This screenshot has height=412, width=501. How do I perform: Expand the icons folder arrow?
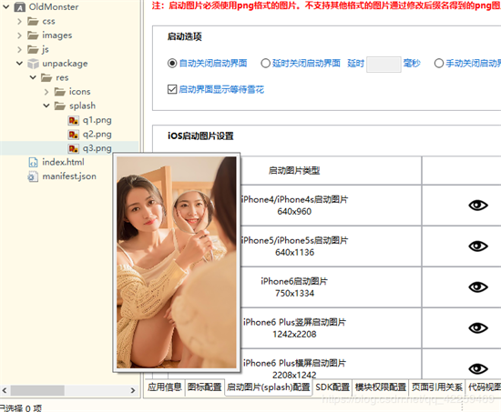pos(46,92)
